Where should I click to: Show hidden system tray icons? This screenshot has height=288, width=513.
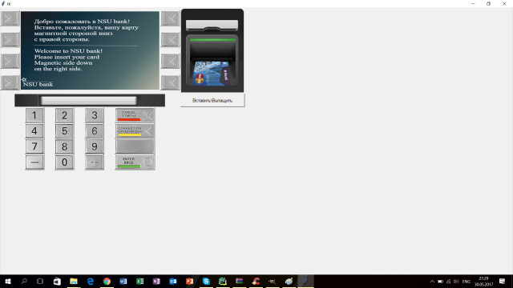click(432, 281)
